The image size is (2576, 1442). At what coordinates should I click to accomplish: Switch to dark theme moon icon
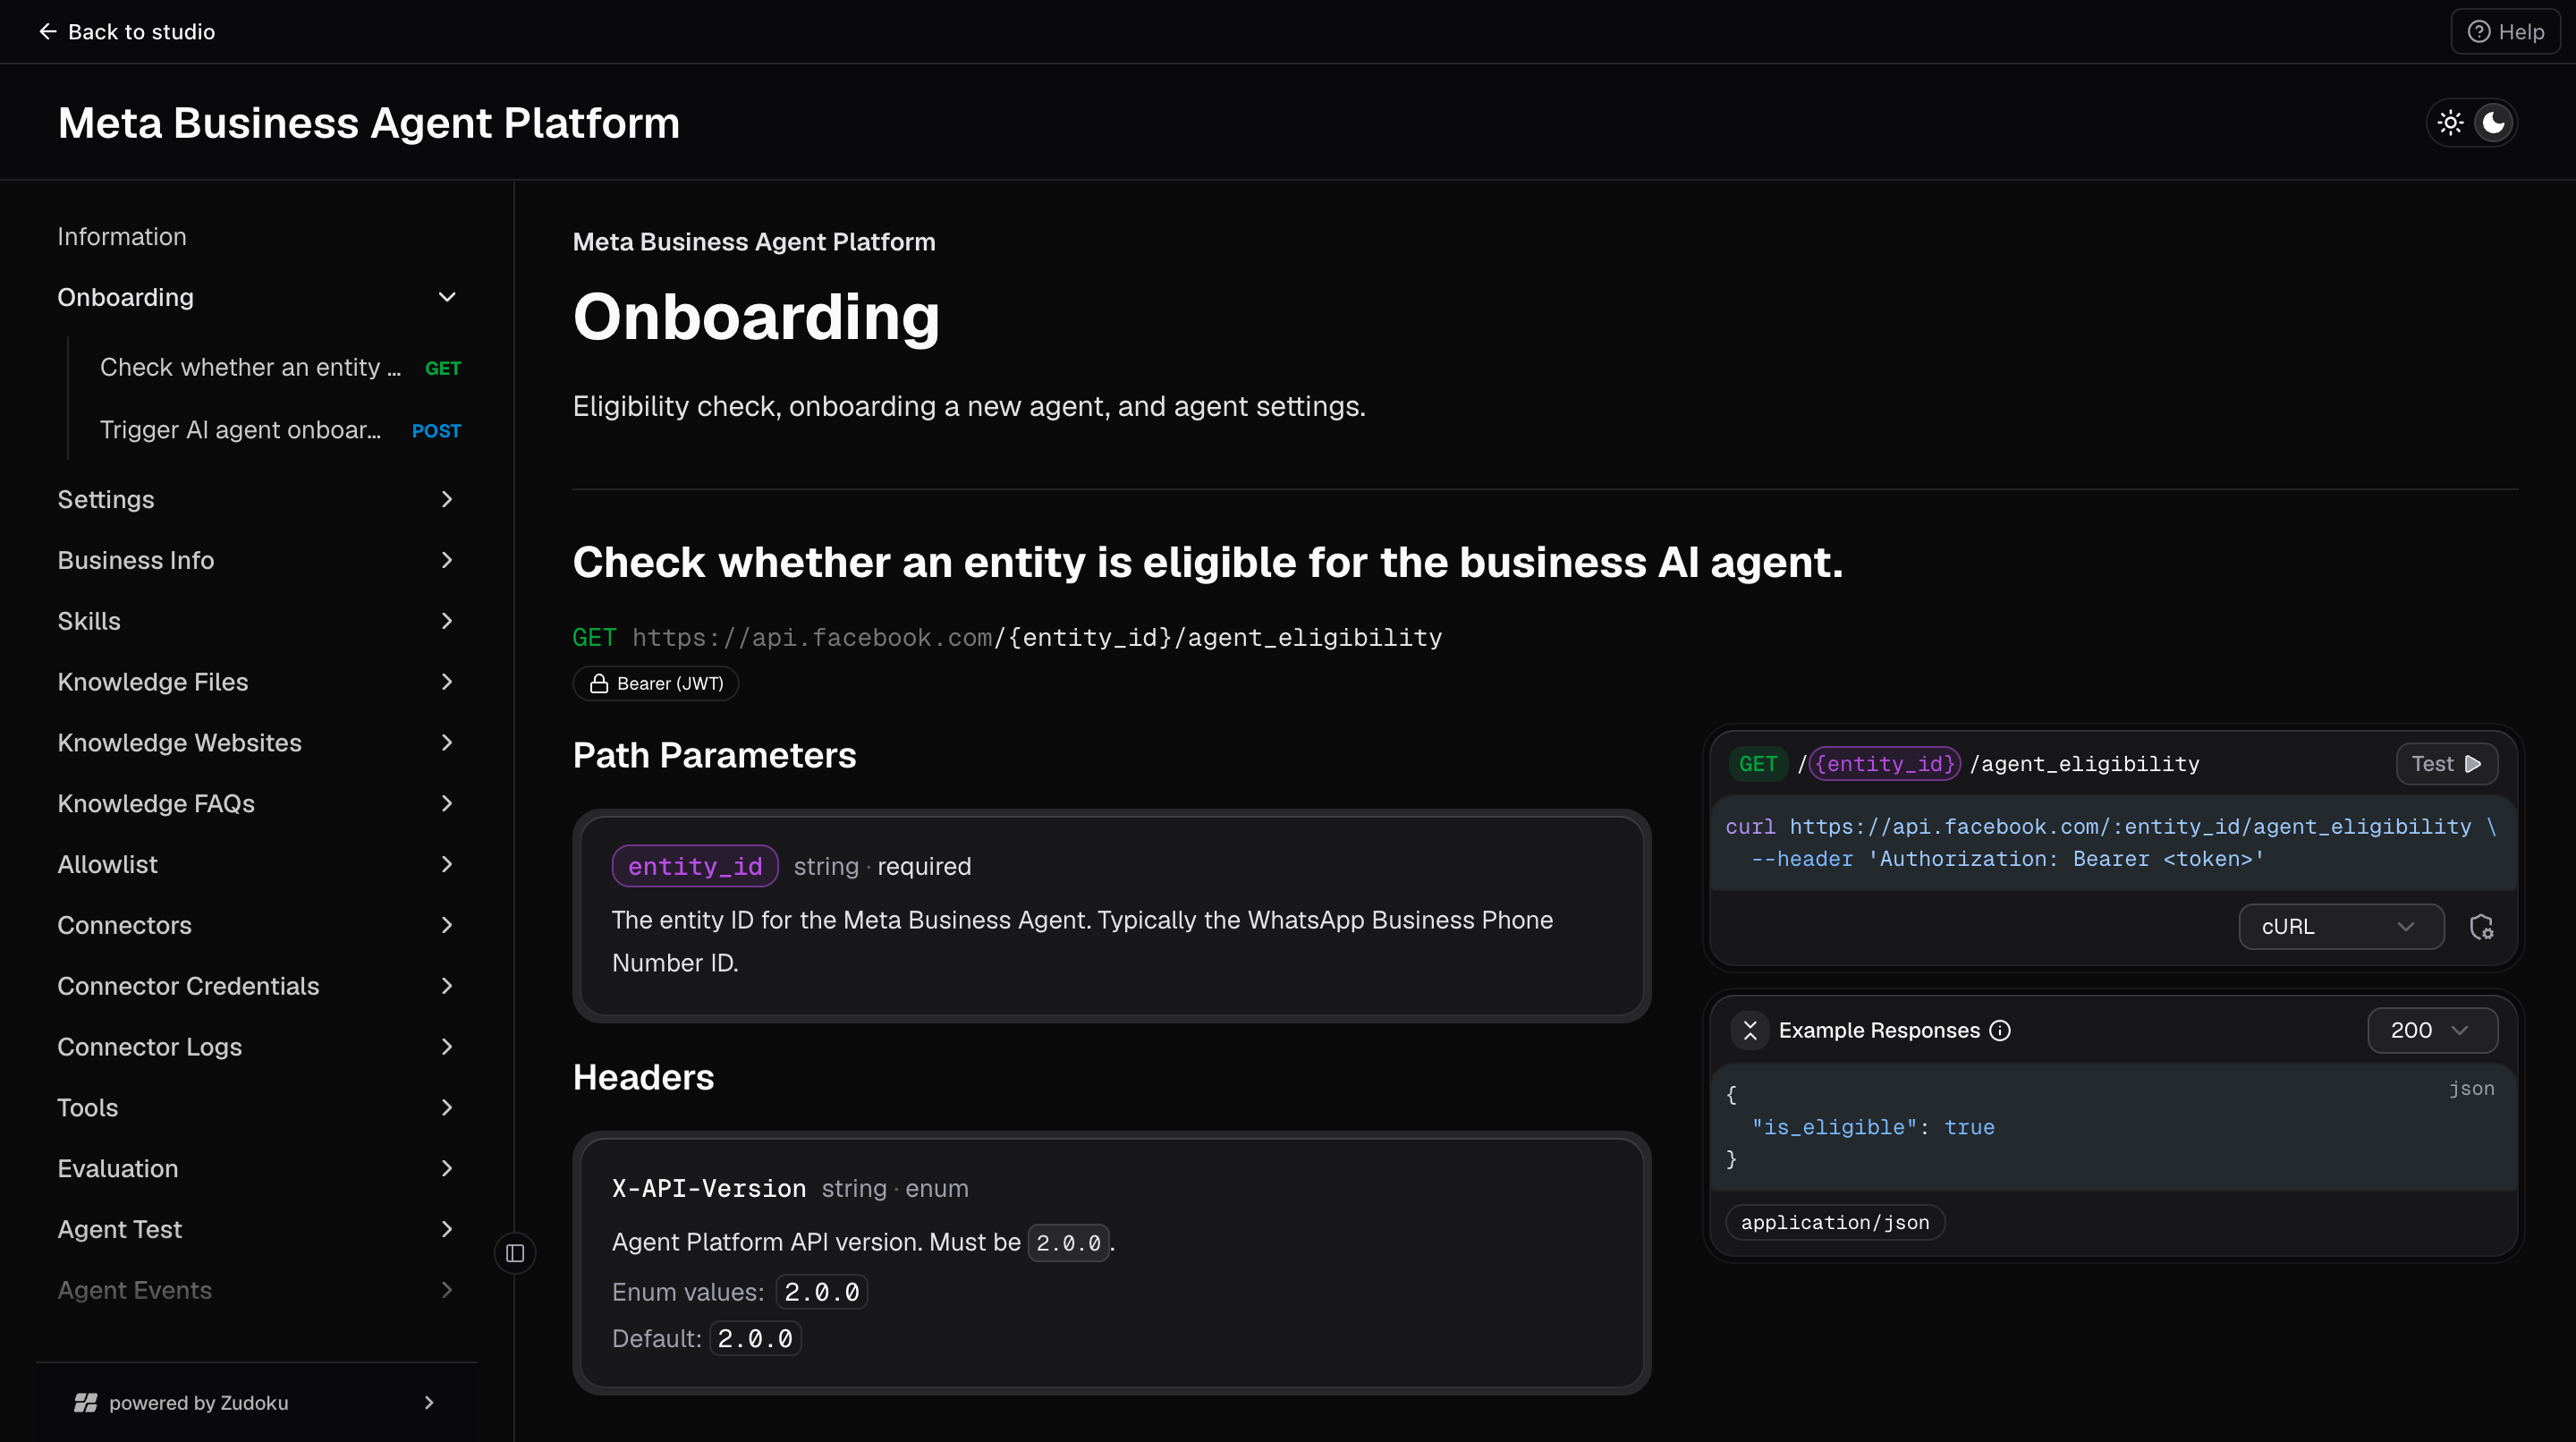click(x=2494, y=123)
